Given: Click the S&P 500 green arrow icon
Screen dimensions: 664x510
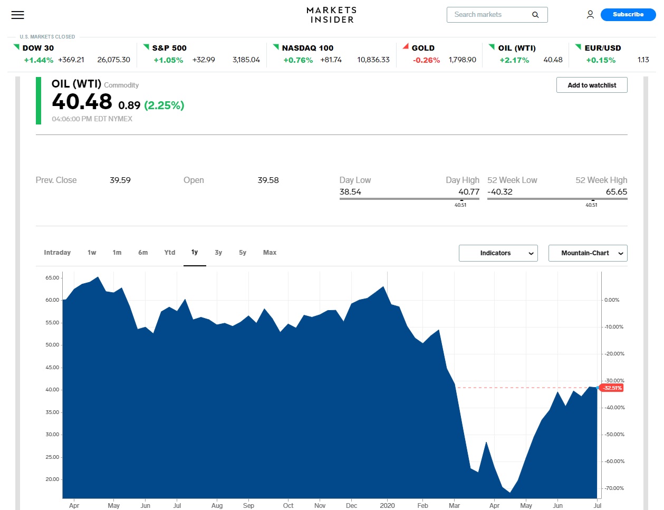Looking at the screenshot, I should click(x=146, y=47).
